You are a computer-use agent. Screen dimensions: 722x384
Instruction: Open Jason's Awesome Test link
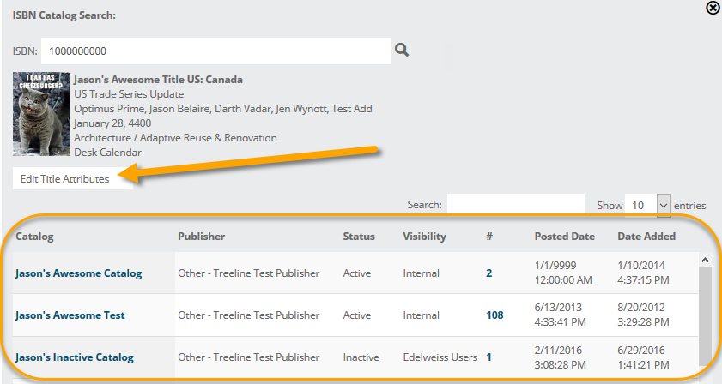(x=70, y=315)
